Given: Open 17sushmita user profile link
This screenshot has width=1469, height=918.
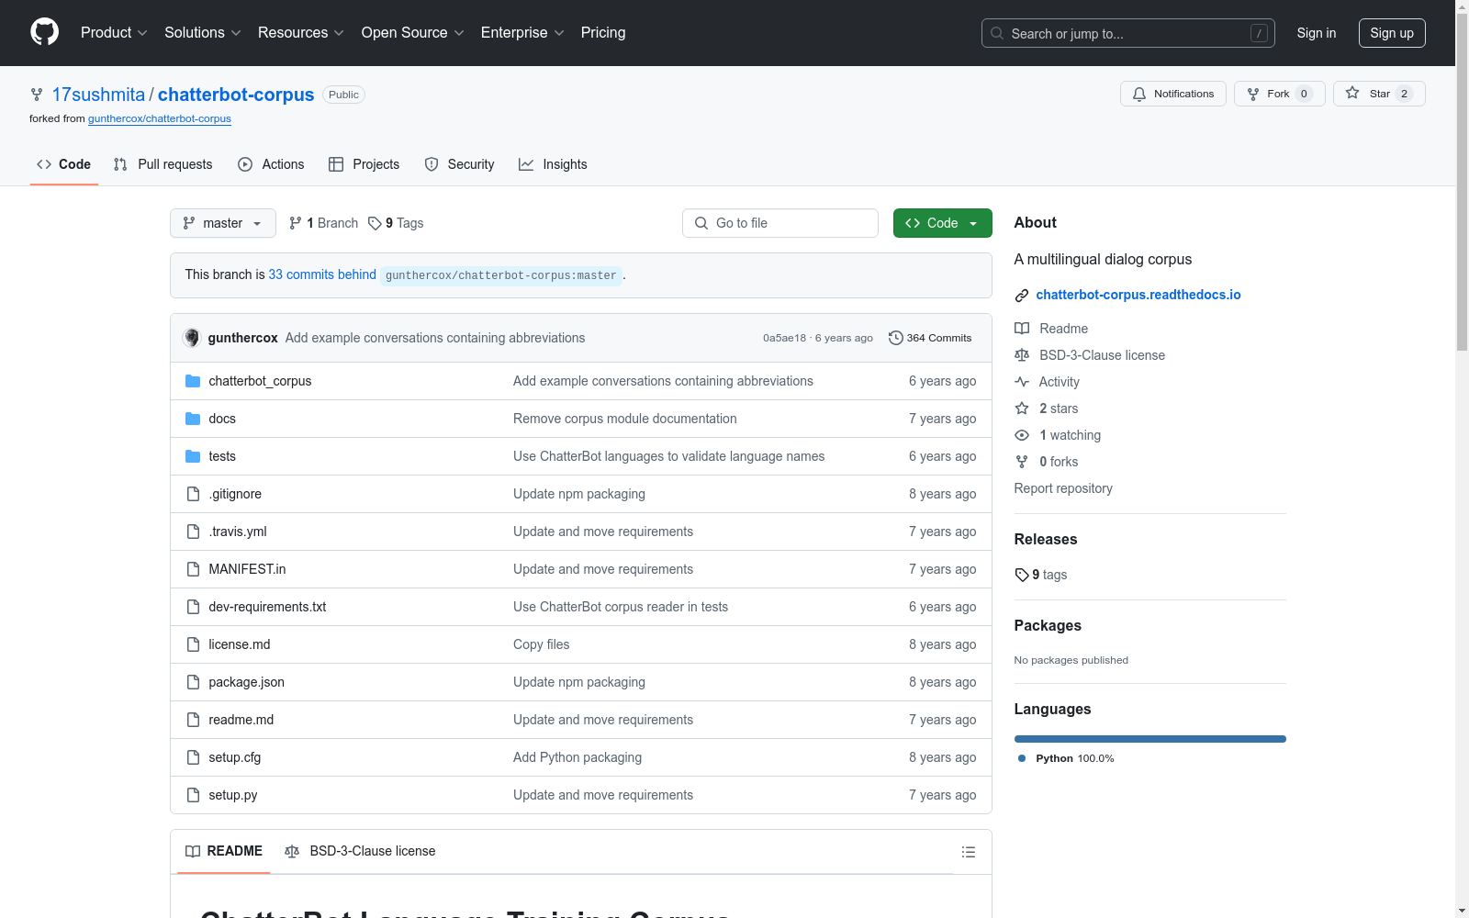Looking at the screenshot, I should click(x=98, y=95).
